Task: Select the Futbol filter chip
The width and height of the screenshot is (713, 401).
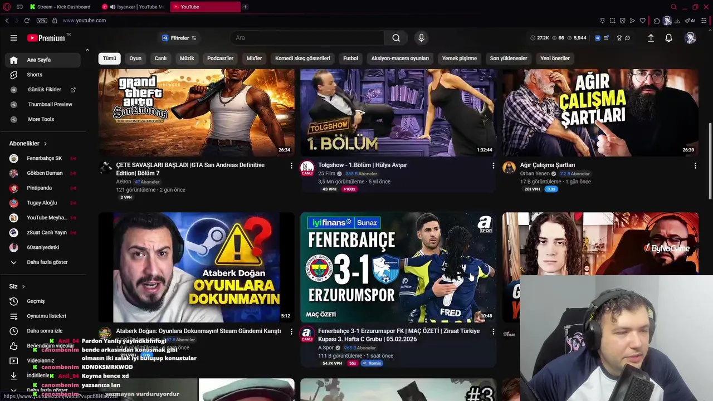Action: [x=350, y=58]
